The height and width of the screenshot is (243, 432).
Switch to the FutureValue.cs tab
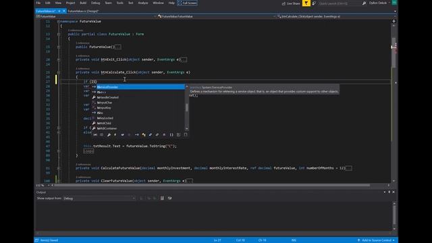point(46,11)
